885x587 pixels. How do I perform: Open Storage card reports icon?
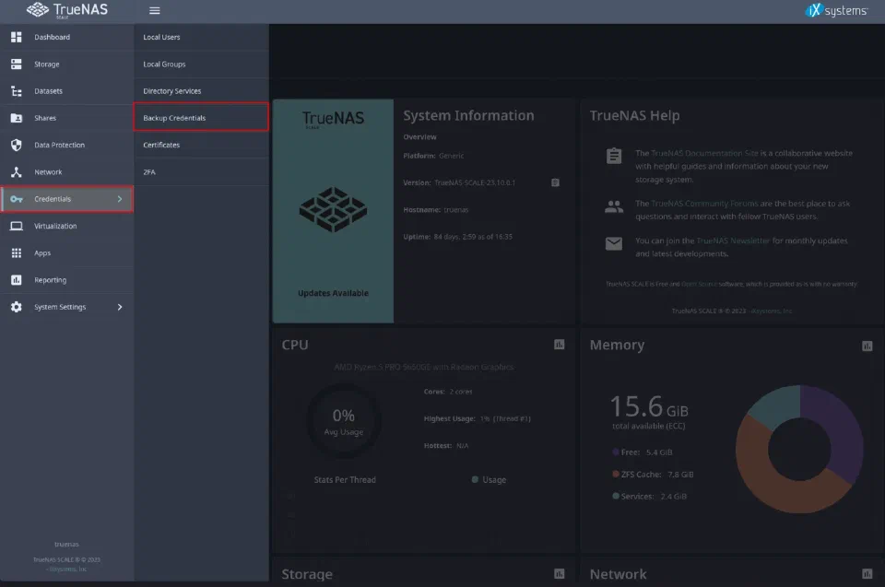[x=560, y=574]
